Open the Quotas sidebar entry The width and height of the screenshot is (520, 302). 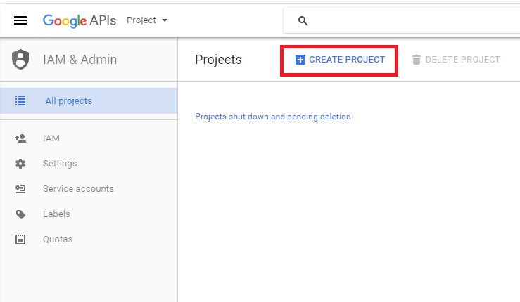[x=58, y=239]
